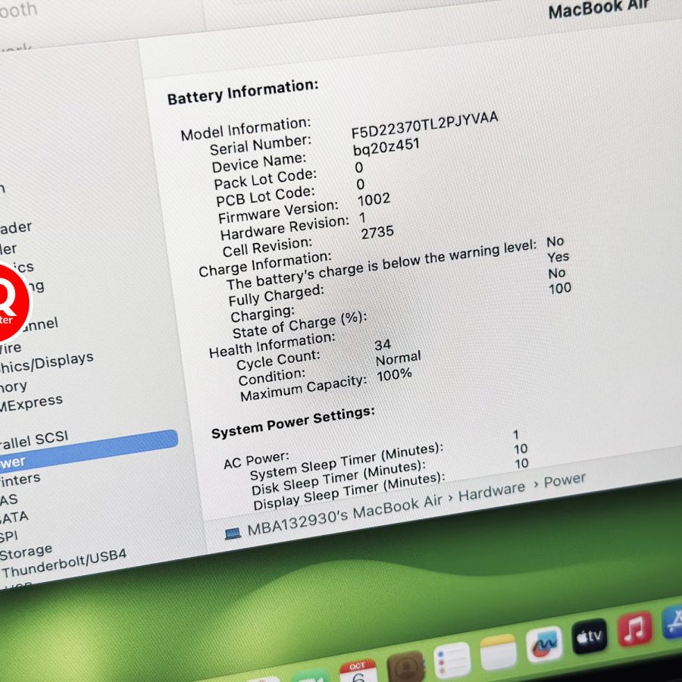The height and width of the screenshot is (682, 682).
Task: Click the Cell Revision value 2735
Action: click(x=377, y=233)
